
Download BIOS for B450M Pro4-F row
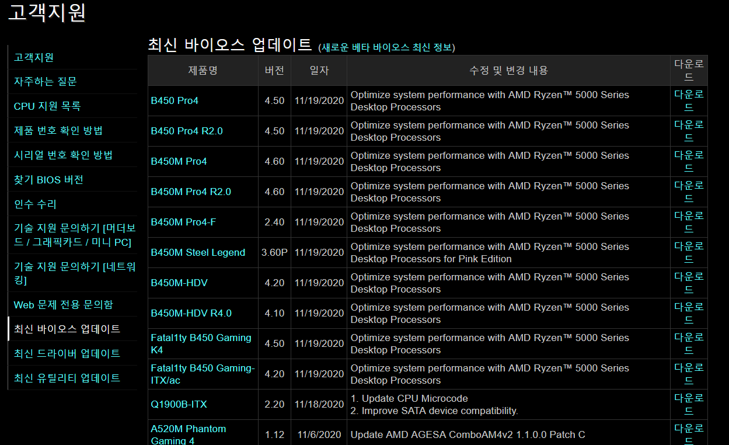[689, 222]
